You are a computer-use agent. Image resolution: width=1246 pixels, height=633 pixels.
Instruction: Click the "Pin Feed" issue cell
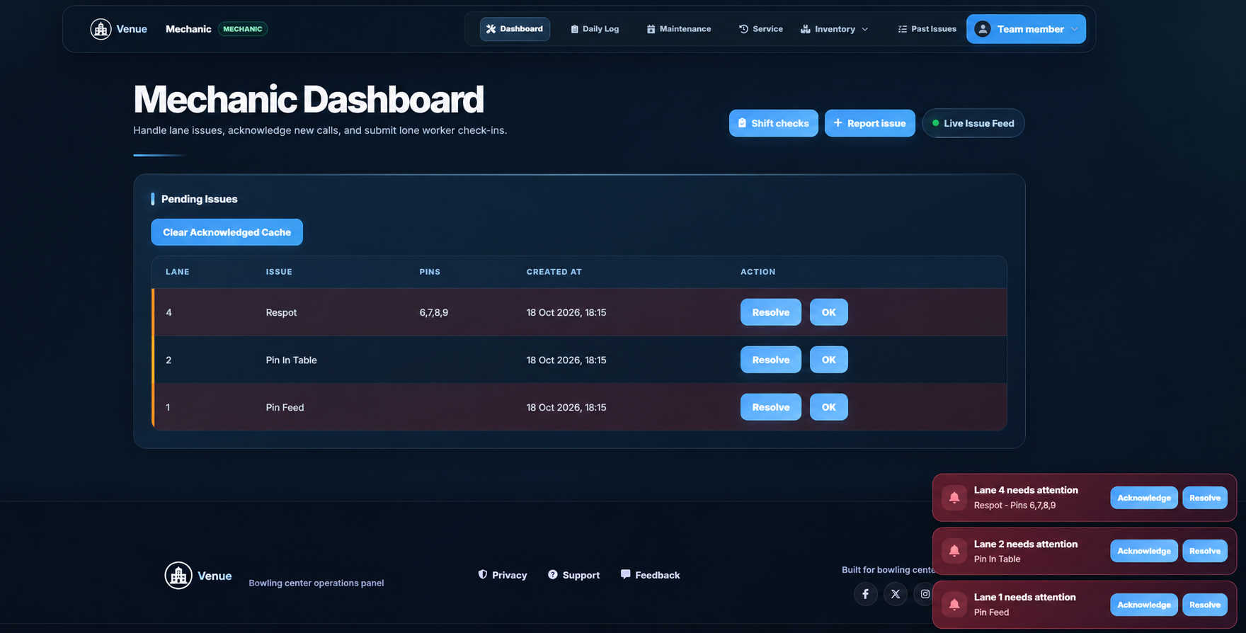click(285, 407)
